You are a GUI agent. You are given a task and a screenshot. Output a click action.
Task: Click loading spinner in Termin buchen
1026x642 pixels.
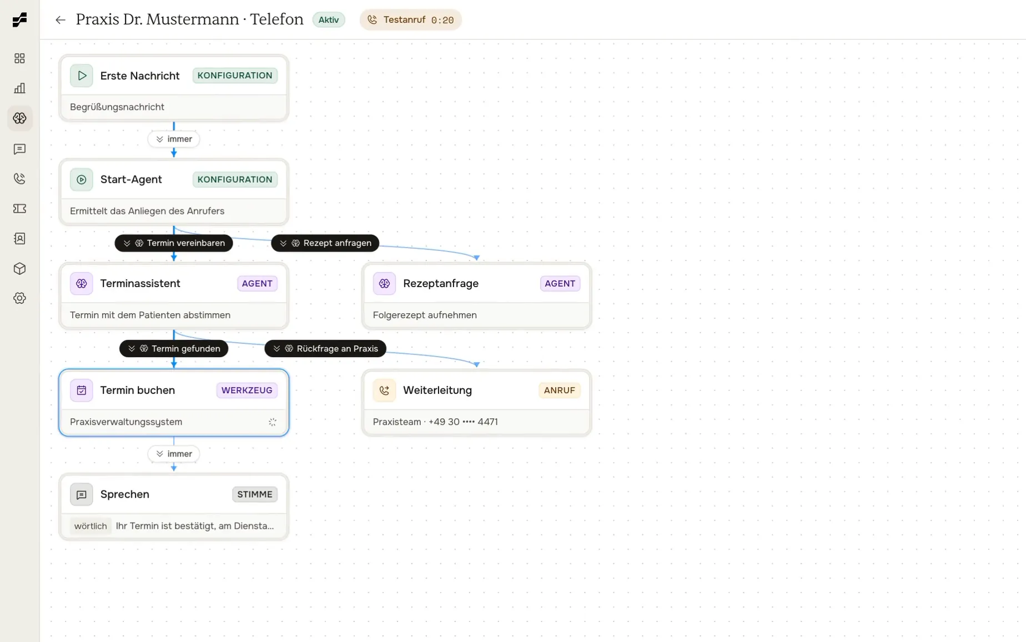272,422
